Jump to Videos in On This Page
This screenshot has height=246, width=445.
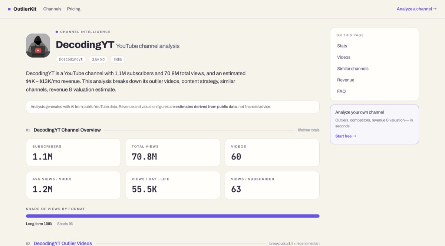[x=344, y=57]
